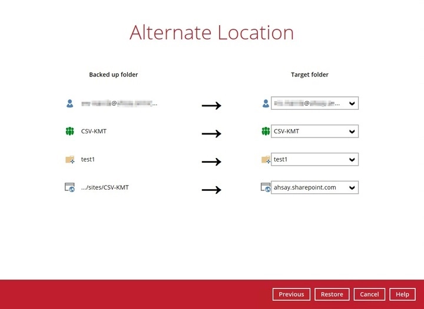Cancel the alternate location restore
The width and height of the screenshot is (424, 309).
(369, 294)
